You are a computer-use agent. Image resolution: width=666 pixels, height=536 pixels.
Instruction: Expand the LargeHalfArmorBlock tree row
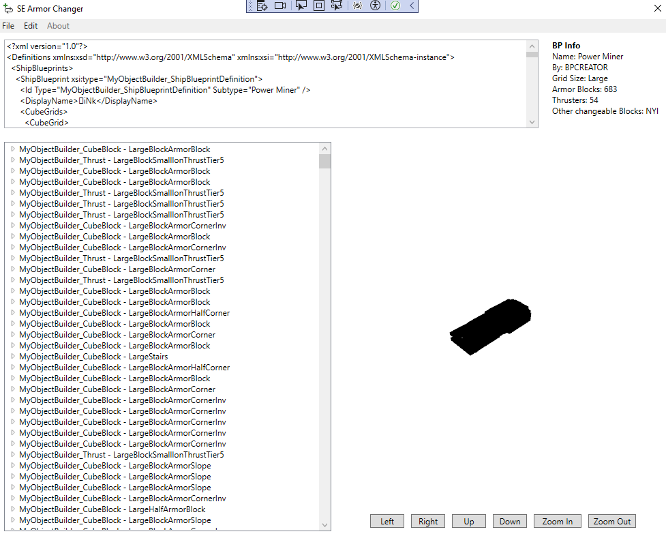(x=13, y=509)
